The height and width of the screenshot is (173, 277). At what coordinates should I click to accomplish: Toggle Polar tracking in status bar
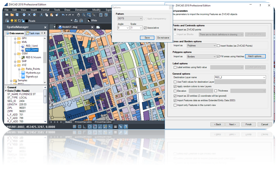(x=90, y=127)
